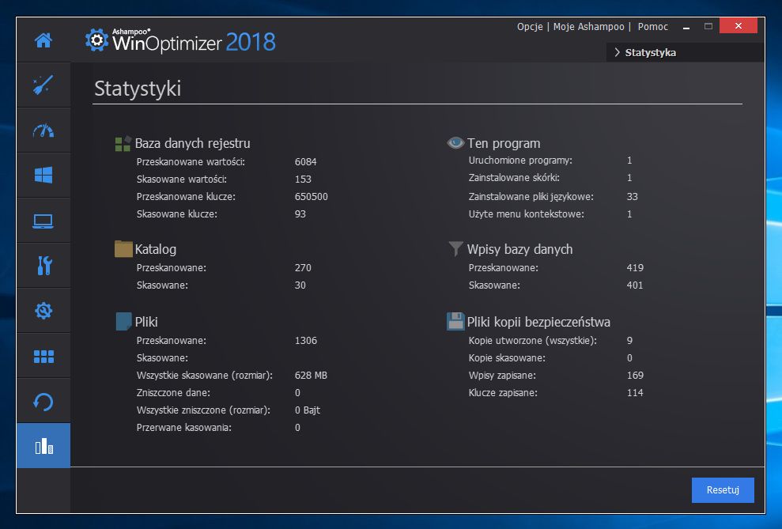This screenshot has width=782, height=529.
Task: Select the broom cleaning sidebar icon
Action: (x=43, y=85)
